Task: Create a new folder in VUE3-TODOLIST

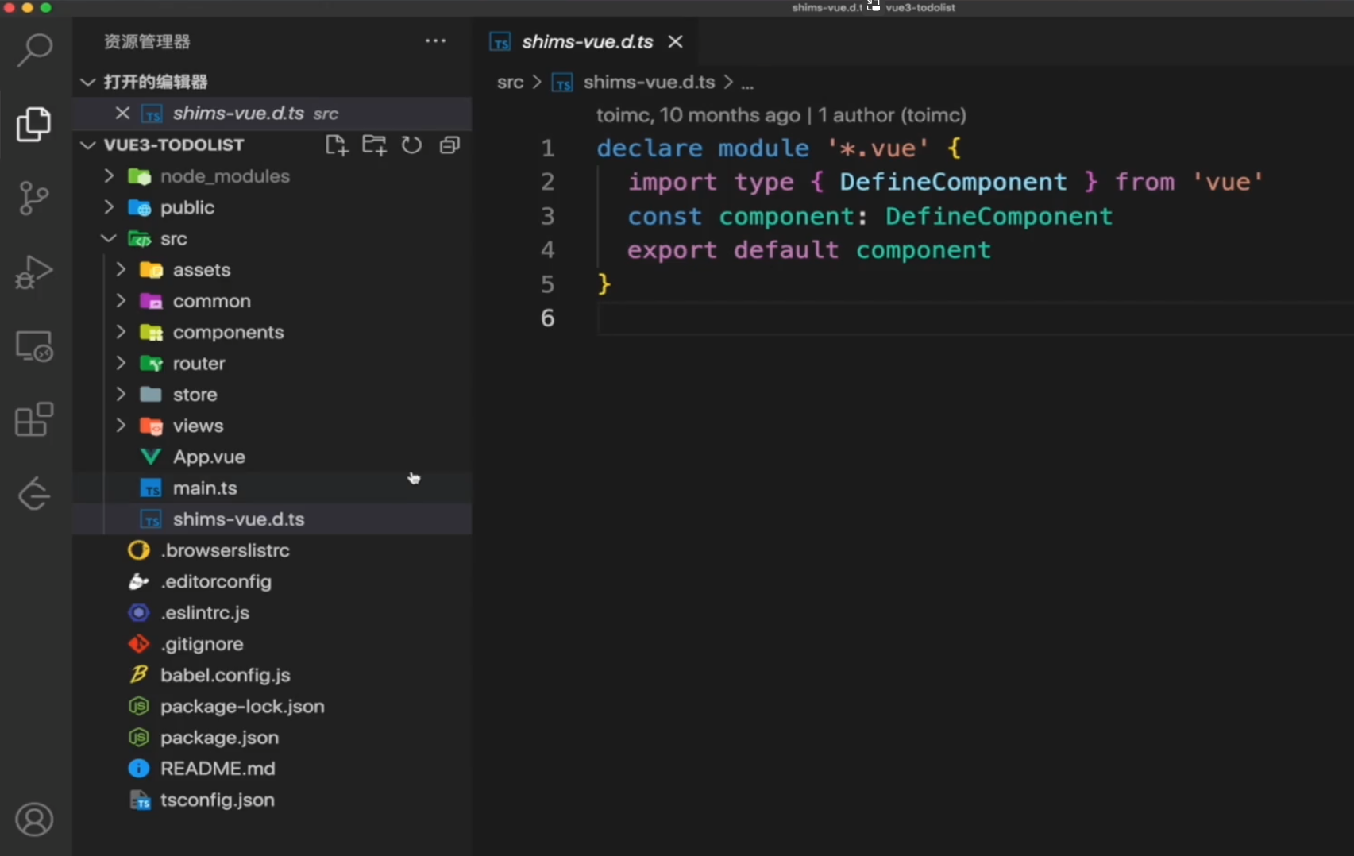Action: pyautogui.click(x=374, y=145)
